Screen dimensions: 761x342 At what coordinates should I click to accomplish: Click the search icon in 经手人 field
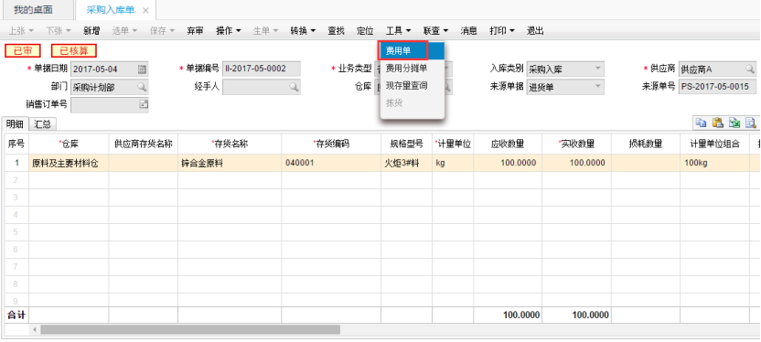[295, 87]
